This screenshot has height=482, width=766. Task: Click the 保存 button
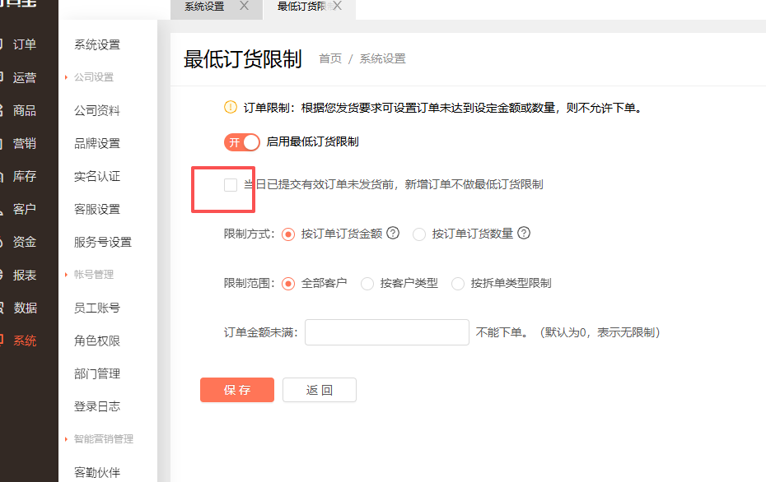click(x=237, y=390)
